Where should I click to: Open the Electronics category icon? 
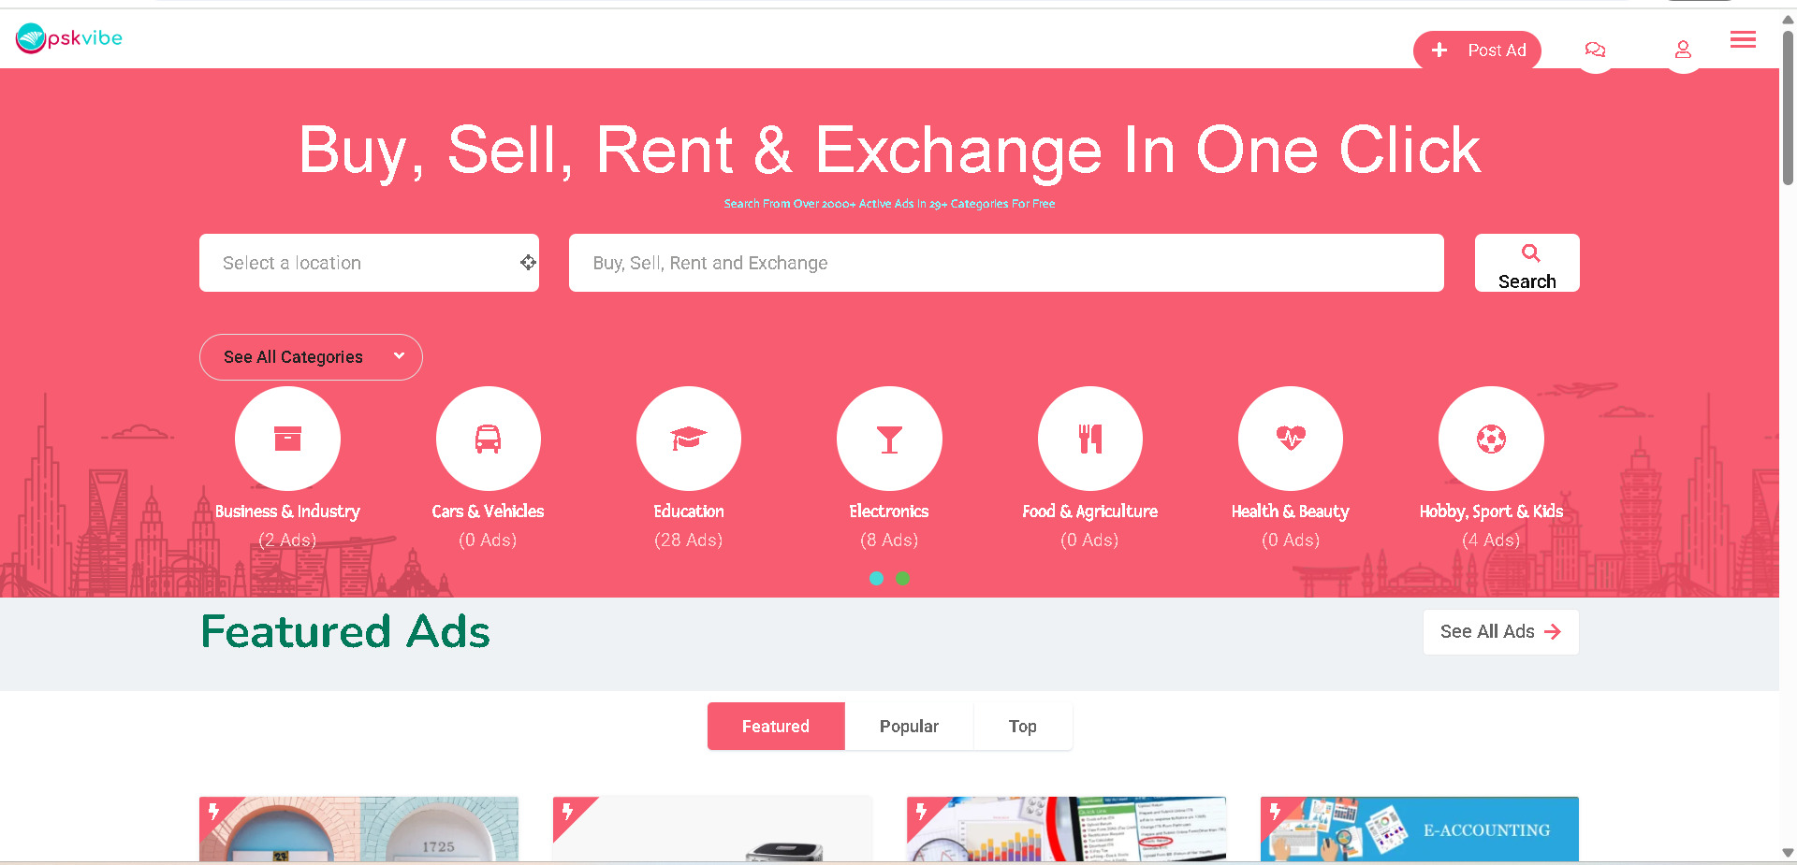pyautogui.click(x=889, y=439)
